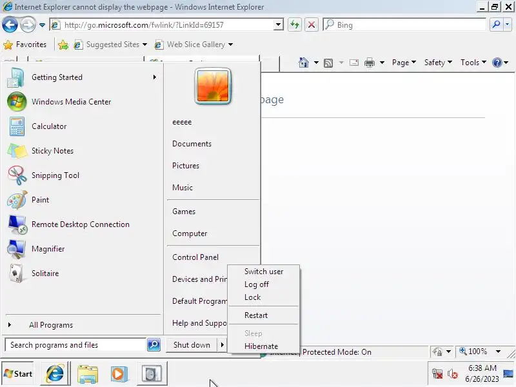Expand the address bar history dropdown

(279, 25)
